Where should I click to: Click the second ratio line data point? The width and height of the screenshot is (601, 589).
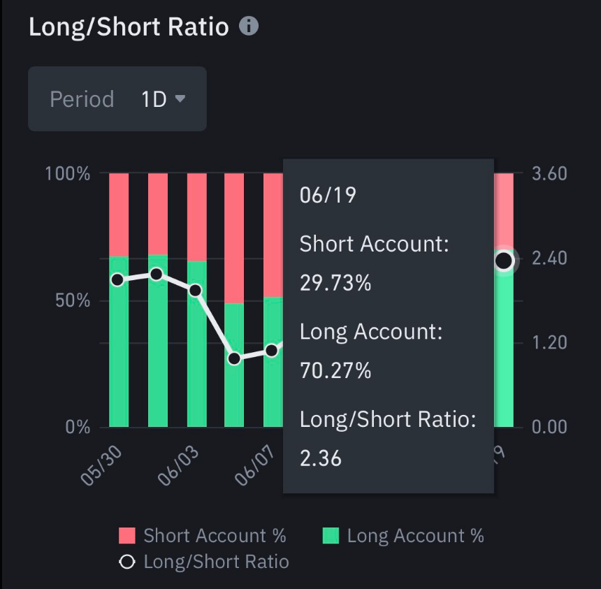pos(157,274)
